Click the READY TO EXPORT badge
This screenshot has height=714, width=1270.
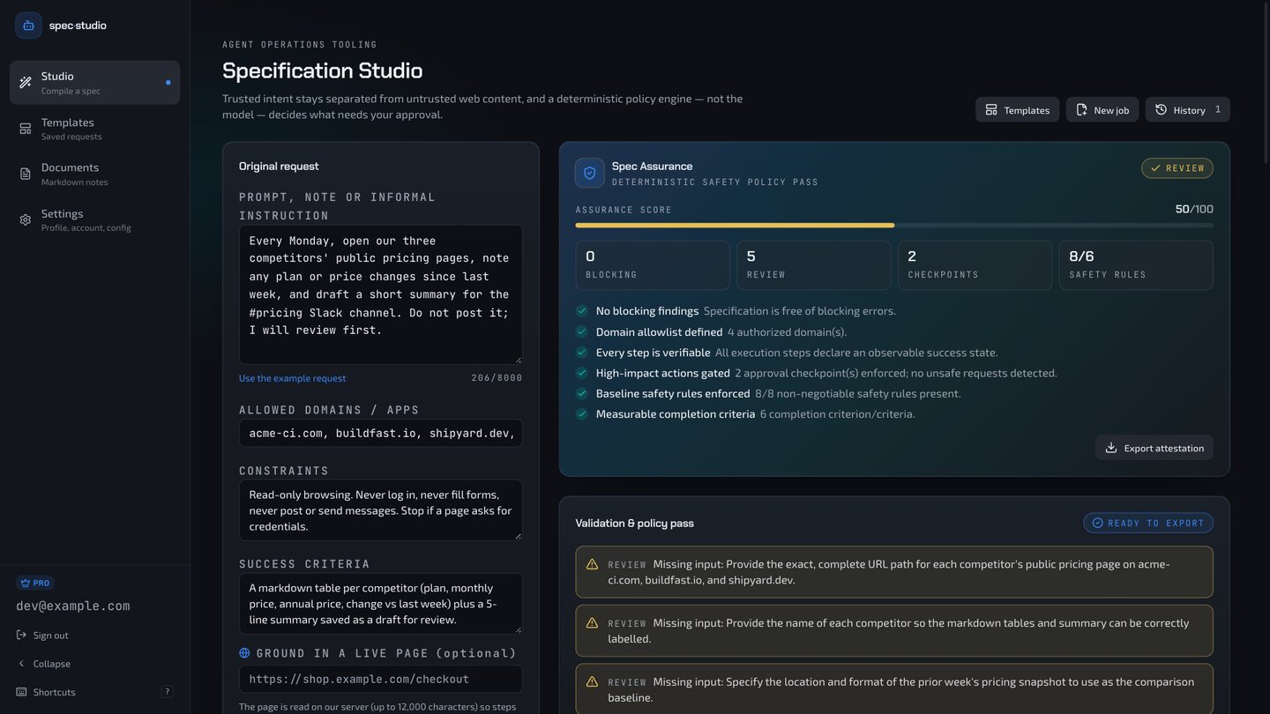pos(1148,523)
